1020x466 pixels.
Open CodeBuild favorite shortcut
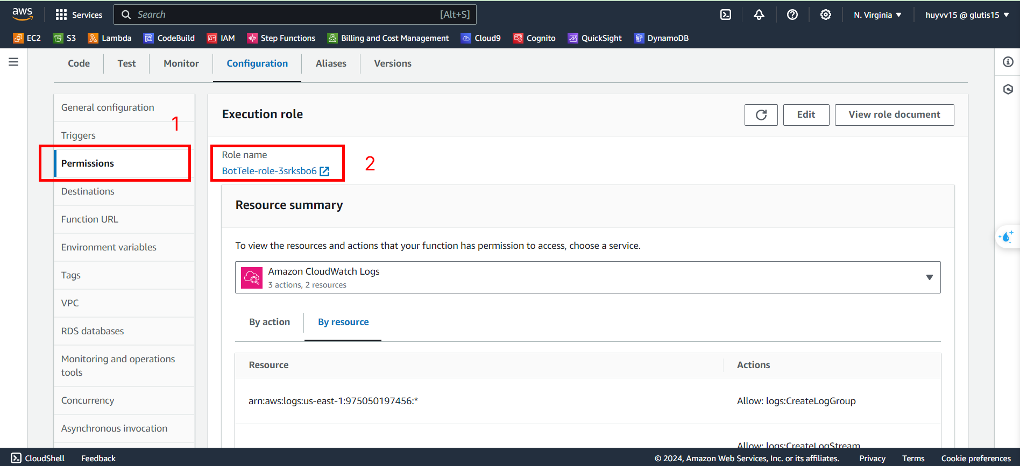(169, 38)
